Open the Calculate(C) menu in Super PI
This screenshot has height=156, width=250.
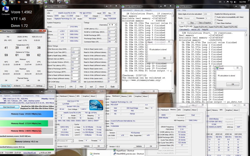127,10
